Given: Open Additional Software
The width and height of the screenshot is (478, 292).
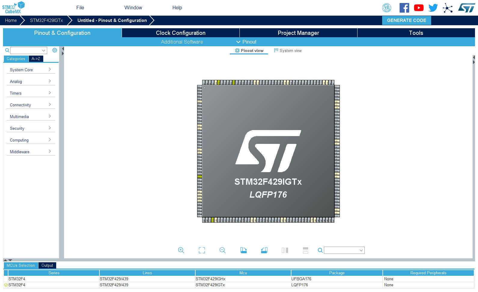Looking at the screenshot, I should pos(182,42).
